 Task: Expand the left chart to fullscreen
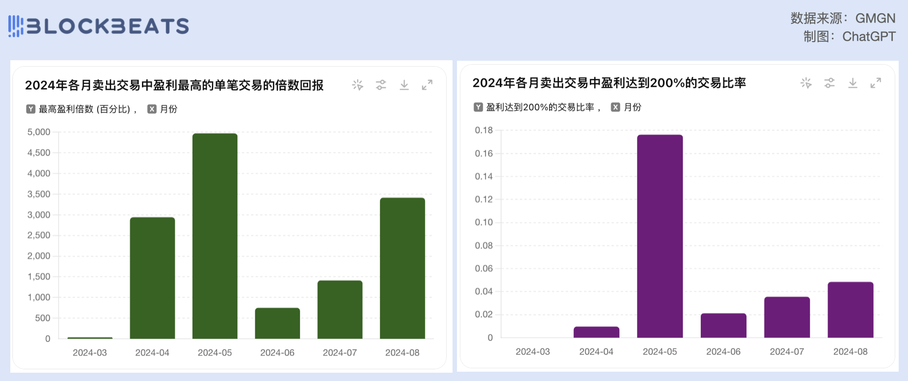427,85
